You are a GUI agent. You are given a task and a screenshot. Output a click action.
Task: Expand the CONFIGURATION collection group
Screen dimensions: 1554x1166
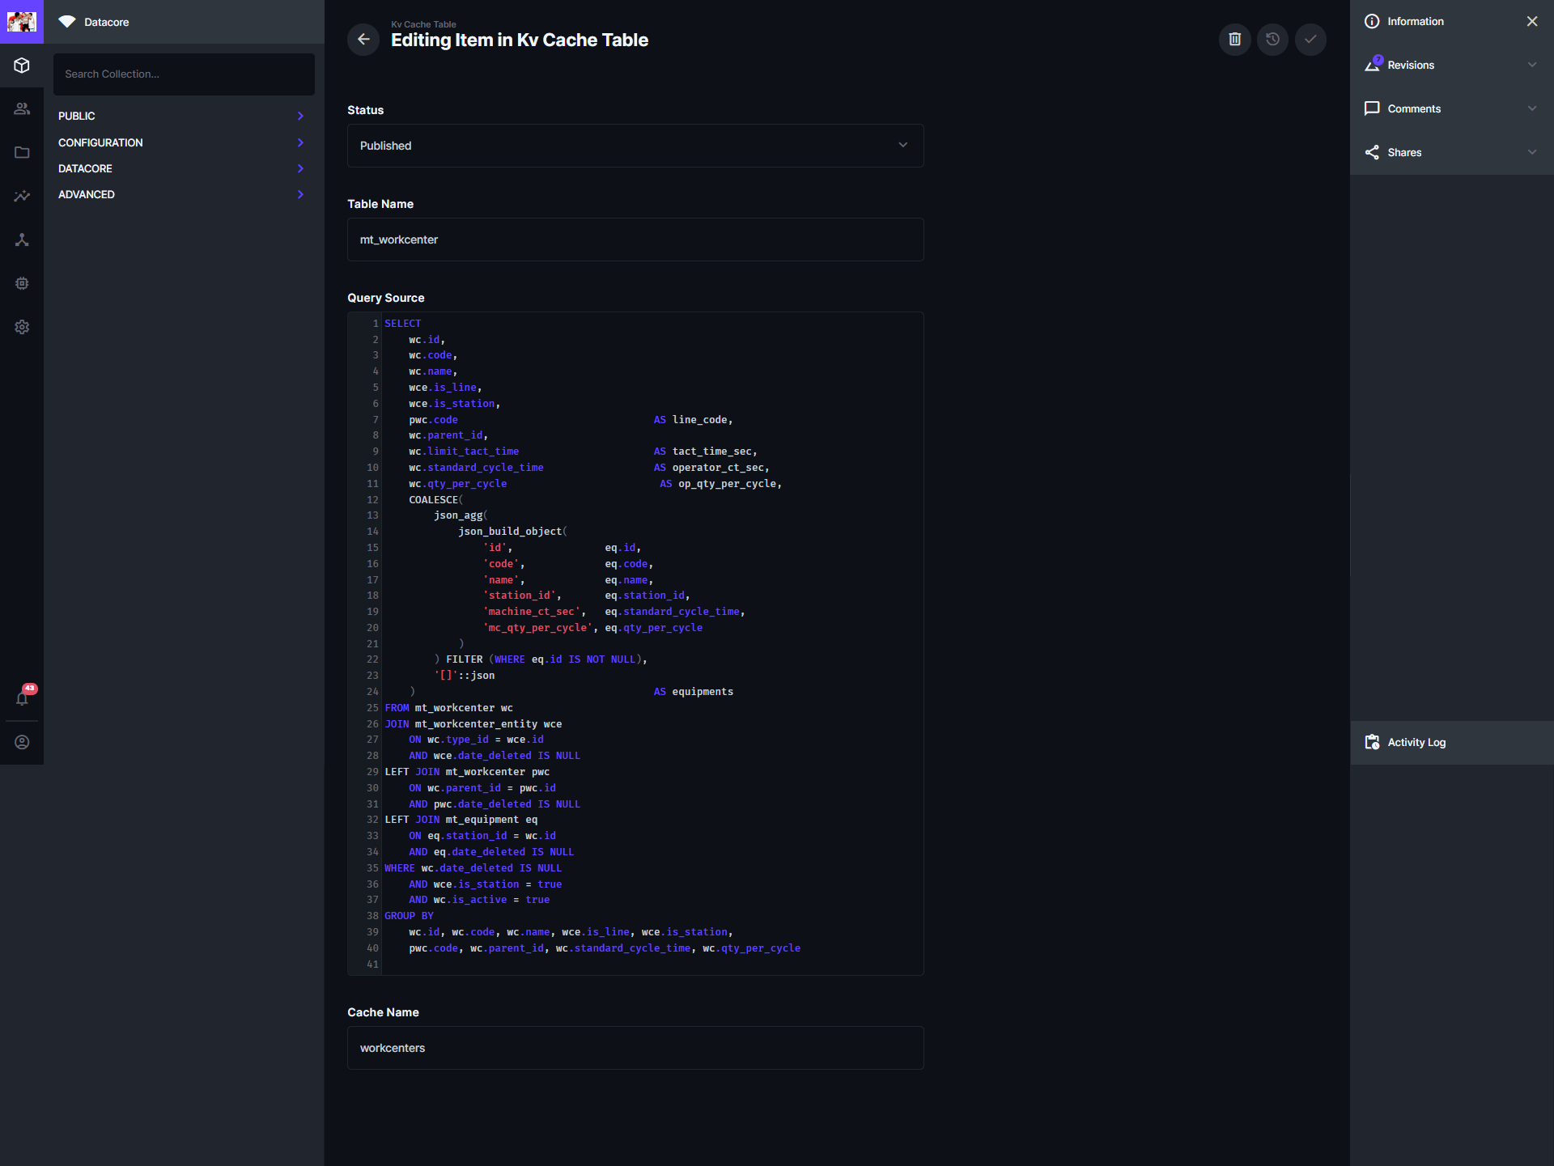pos(184,142)
